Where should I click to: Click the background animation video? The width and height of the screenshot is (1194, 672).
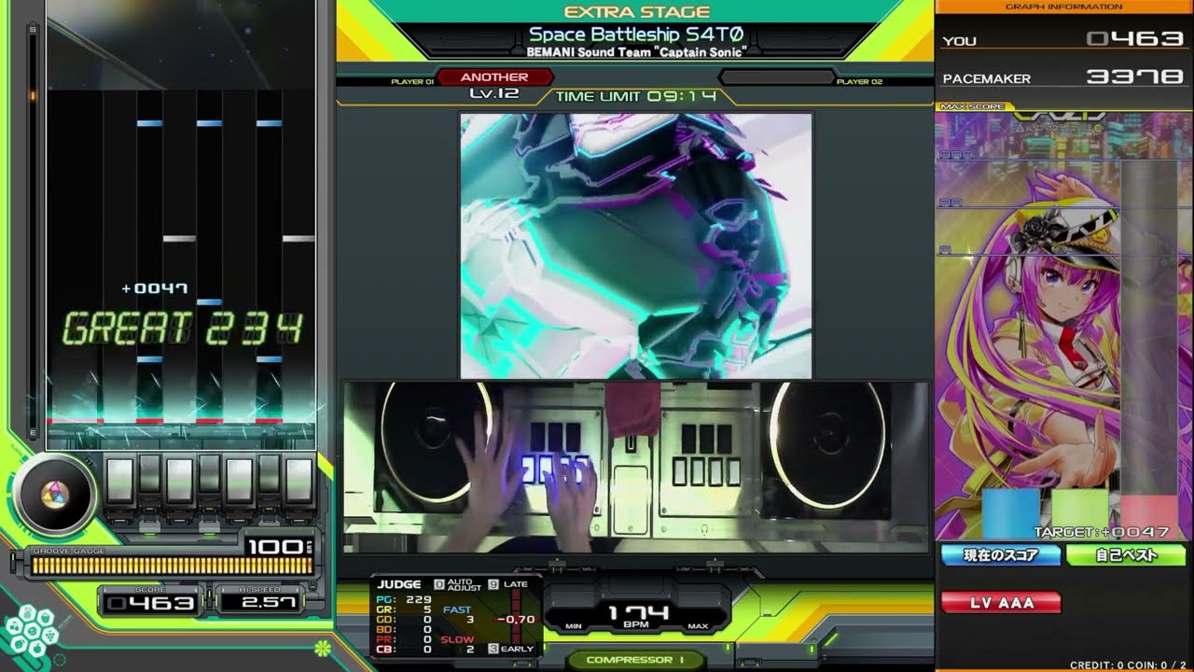click(636, 245)
